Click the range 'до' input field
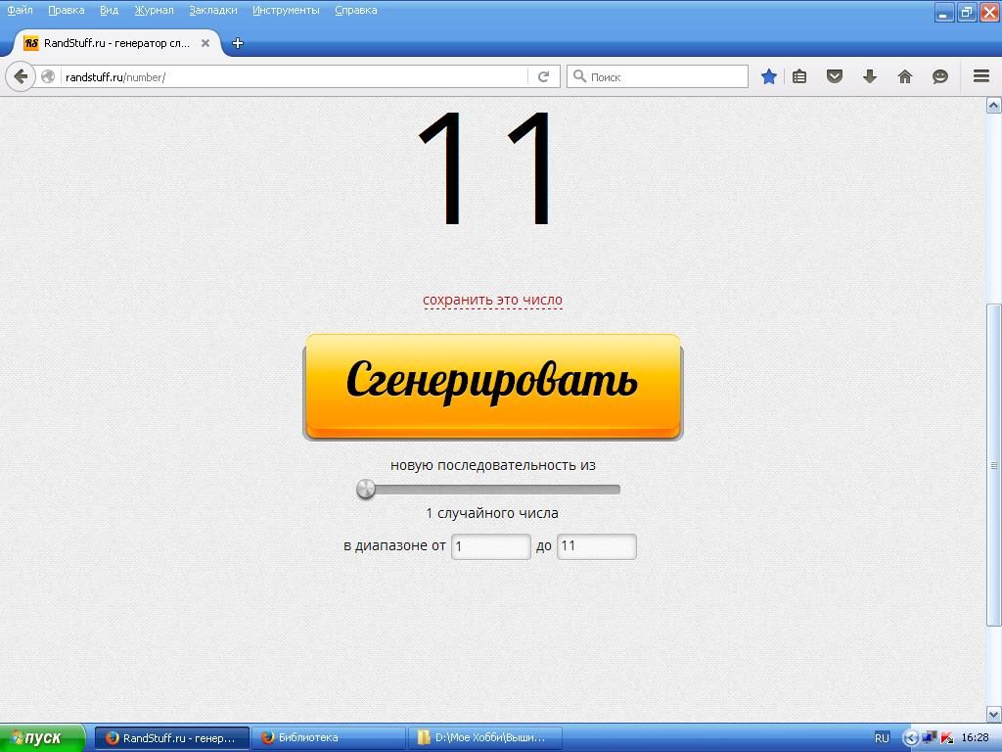Image resolution: width=1002 pixels, height=752 pixels. click(596, 546)
